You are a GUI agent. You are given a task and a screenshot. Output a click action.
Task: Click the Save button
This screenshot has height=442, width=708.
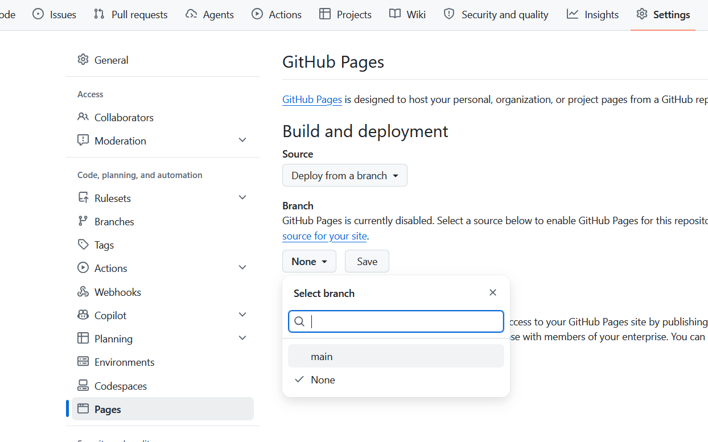point(367,261)
